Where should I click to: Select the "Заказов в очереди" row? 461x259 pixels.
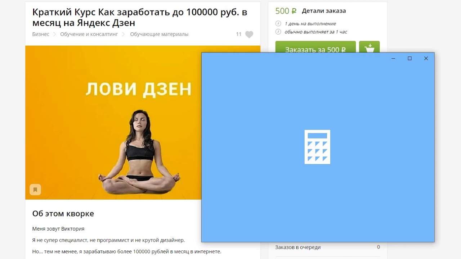click(x=327, y=247)
